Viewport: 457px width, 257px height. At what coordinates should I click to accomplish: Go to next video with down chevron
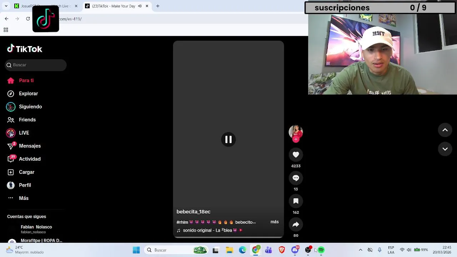(445, 149)
